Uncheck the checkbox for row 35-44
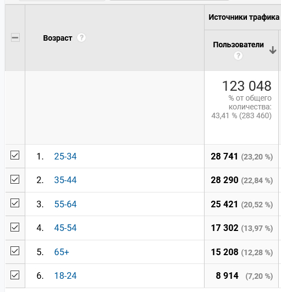Image resolution: width=281 pixels, height=292 pixels. (x=15, y=179)
